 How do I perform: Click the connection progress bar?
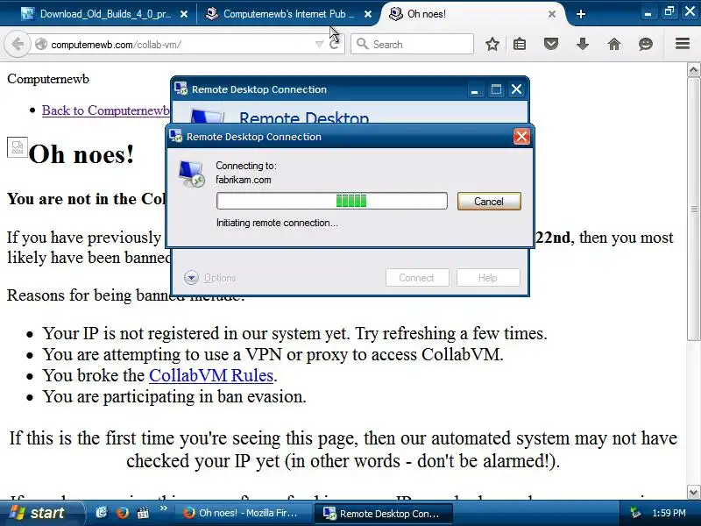click(332, 201)
